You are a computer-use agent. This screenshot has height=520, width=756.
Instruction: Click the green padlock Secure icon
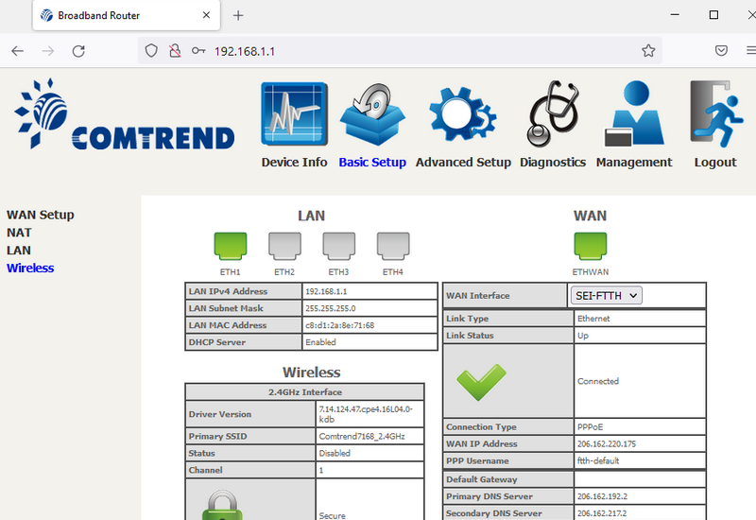pyautogui.click(x=222, y=506)
